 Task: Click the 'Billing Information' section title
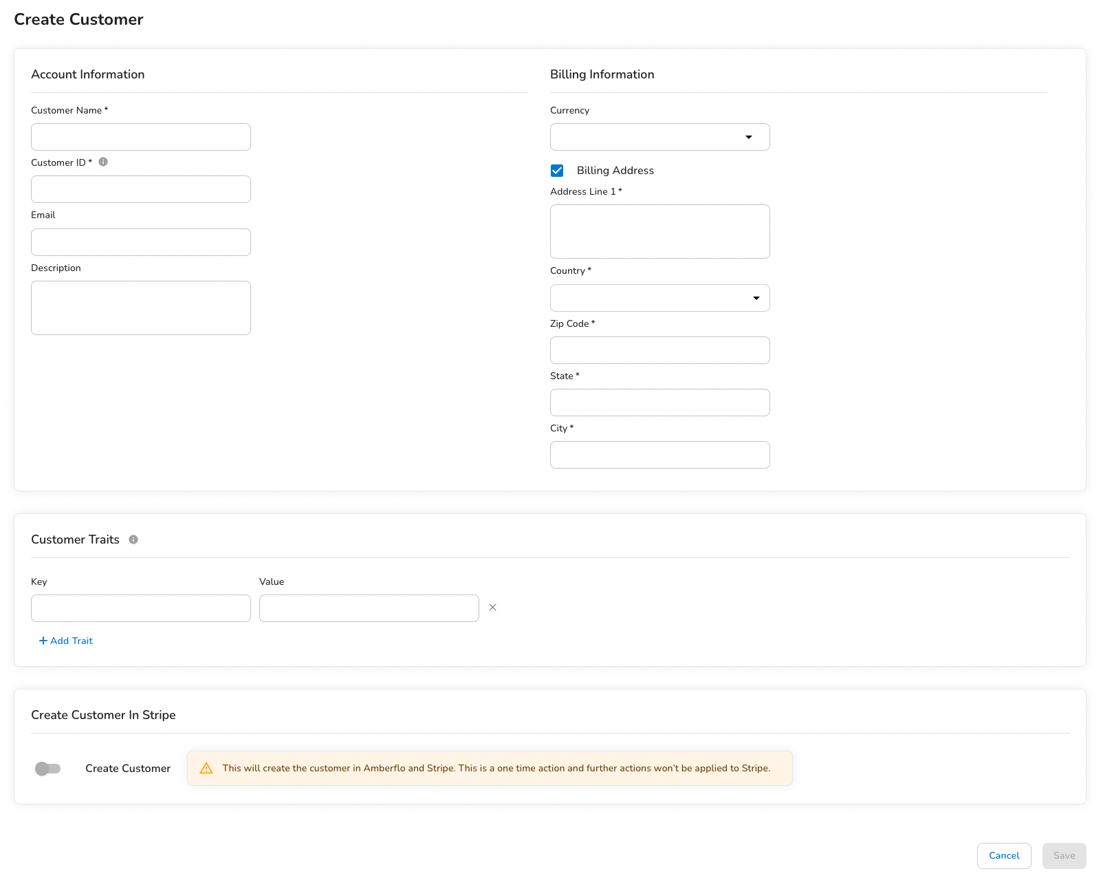pyautogui.click(x=602, y=74)
